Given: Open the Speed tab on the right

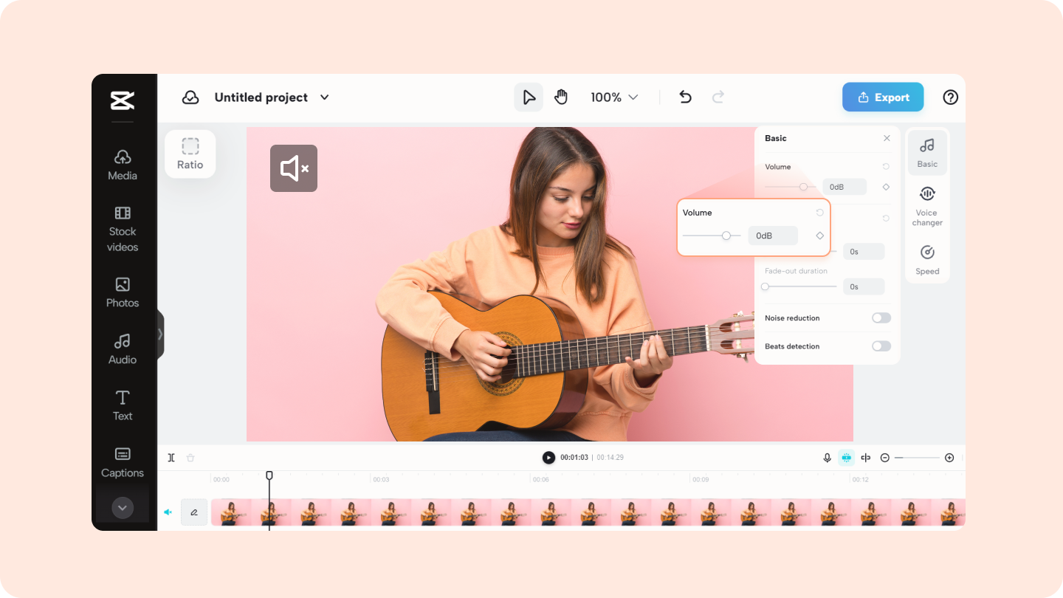Looking at the screenshot, I should click(927, 258).
